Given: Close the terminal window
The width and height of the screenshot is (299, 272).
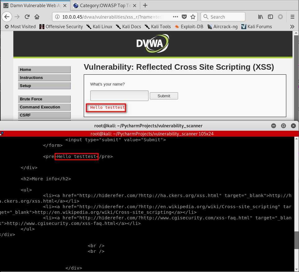Looking at the screenshot, I should (293, 126).
